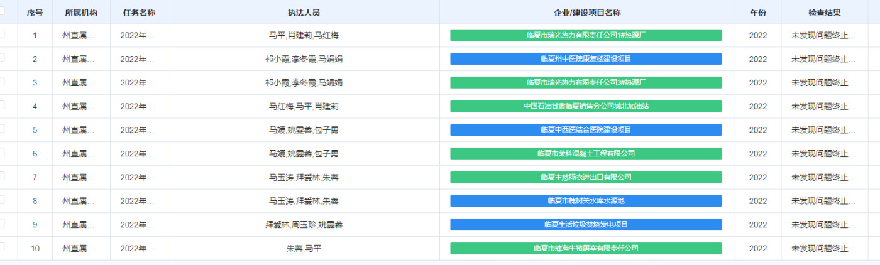
Task: Click the 临夏市瑞光热力有限责任公司1#热源厂 green tag
Action: [x=586, y=35]
